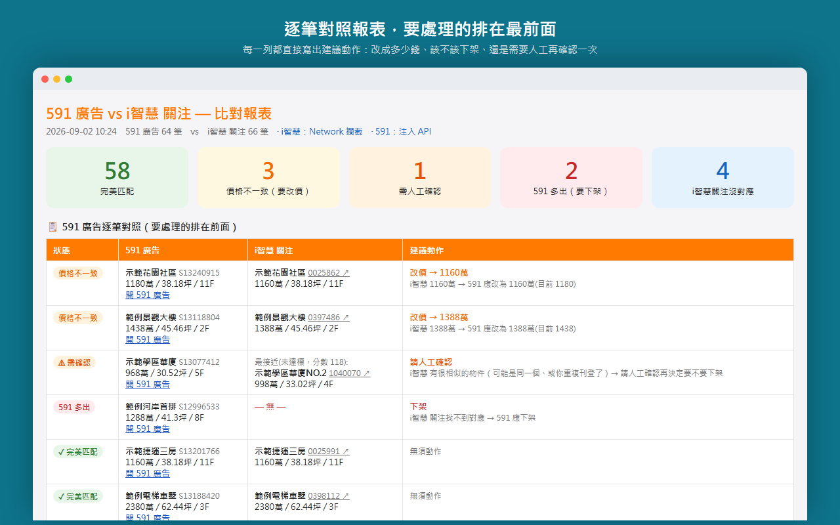Click ad ID S13077412
The height and width of the screenshot is (525, 840).
199,362
